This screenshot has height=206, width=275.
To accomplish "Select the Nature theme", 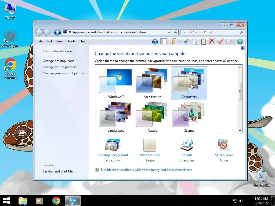I will [152, 117].
